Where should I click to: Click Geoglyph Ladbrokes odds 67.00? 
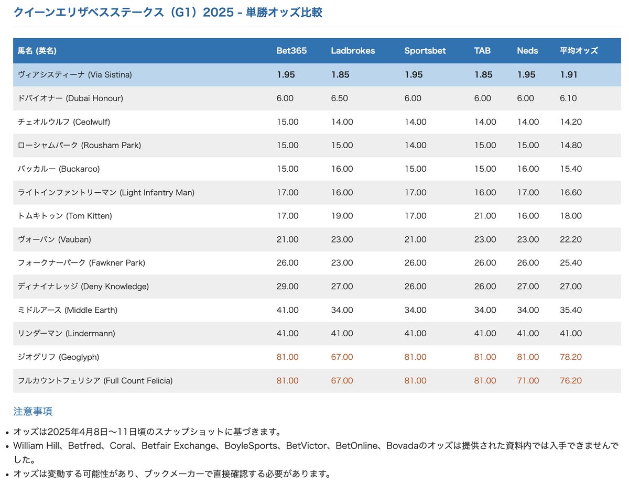pos(342,357)
